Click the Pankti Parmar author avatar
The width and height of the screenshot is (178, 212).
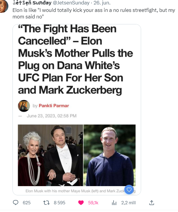(24, 106)
